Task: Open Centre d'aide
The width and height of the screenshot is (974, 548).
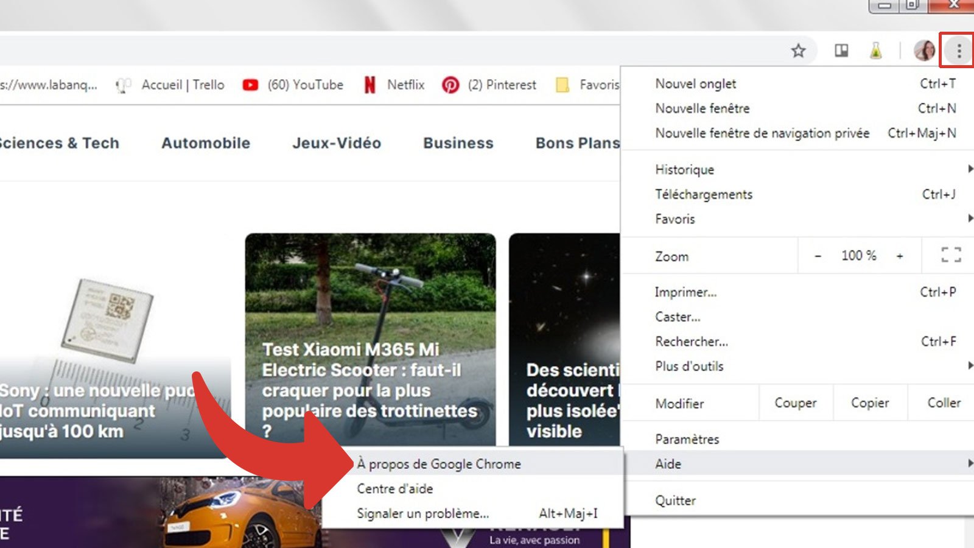Action: [x=394, y=488]
